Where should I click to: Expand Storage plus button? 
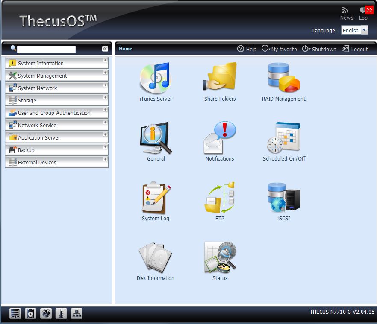tap(105, 97)
